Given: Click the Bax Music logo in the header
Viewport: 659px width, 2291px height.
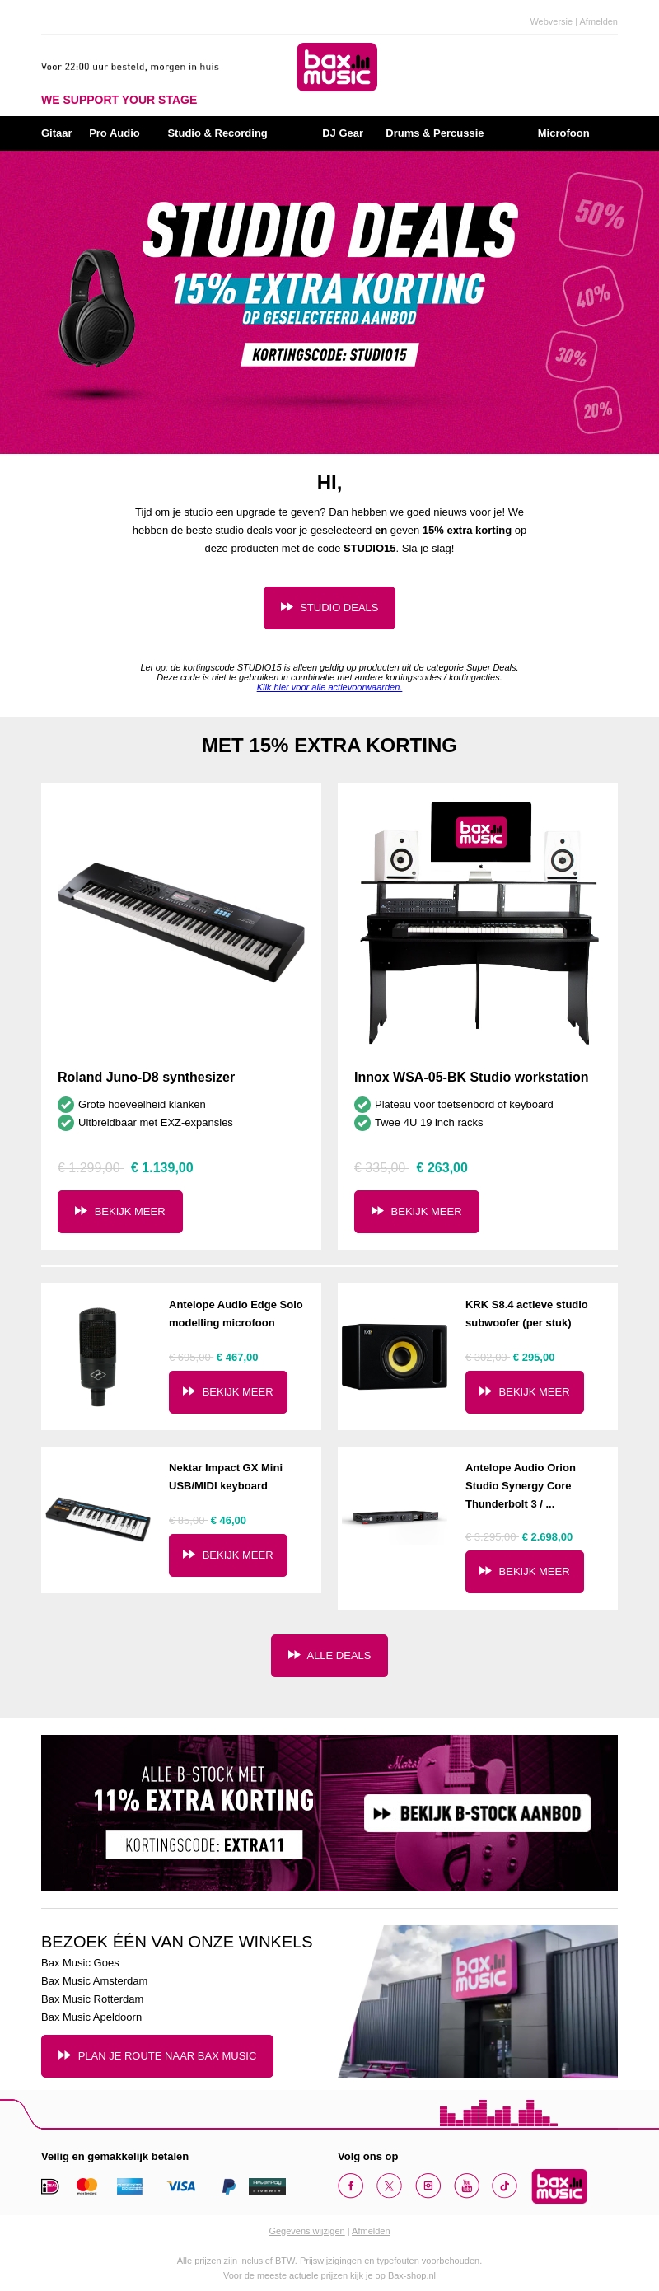Looking at the screenshot, I should [x=338, y=67].
